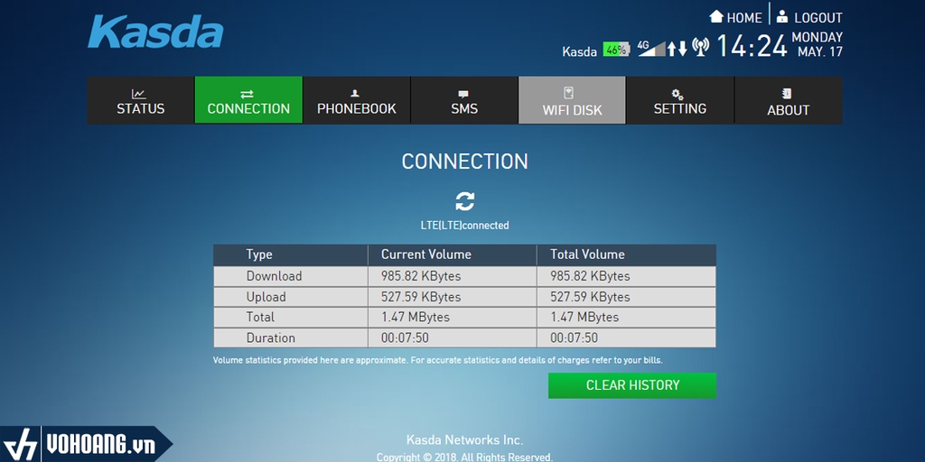925x462 pixels.
Task: Click current volume download 985.82 KBytes
Action: [x=421, y=276]
